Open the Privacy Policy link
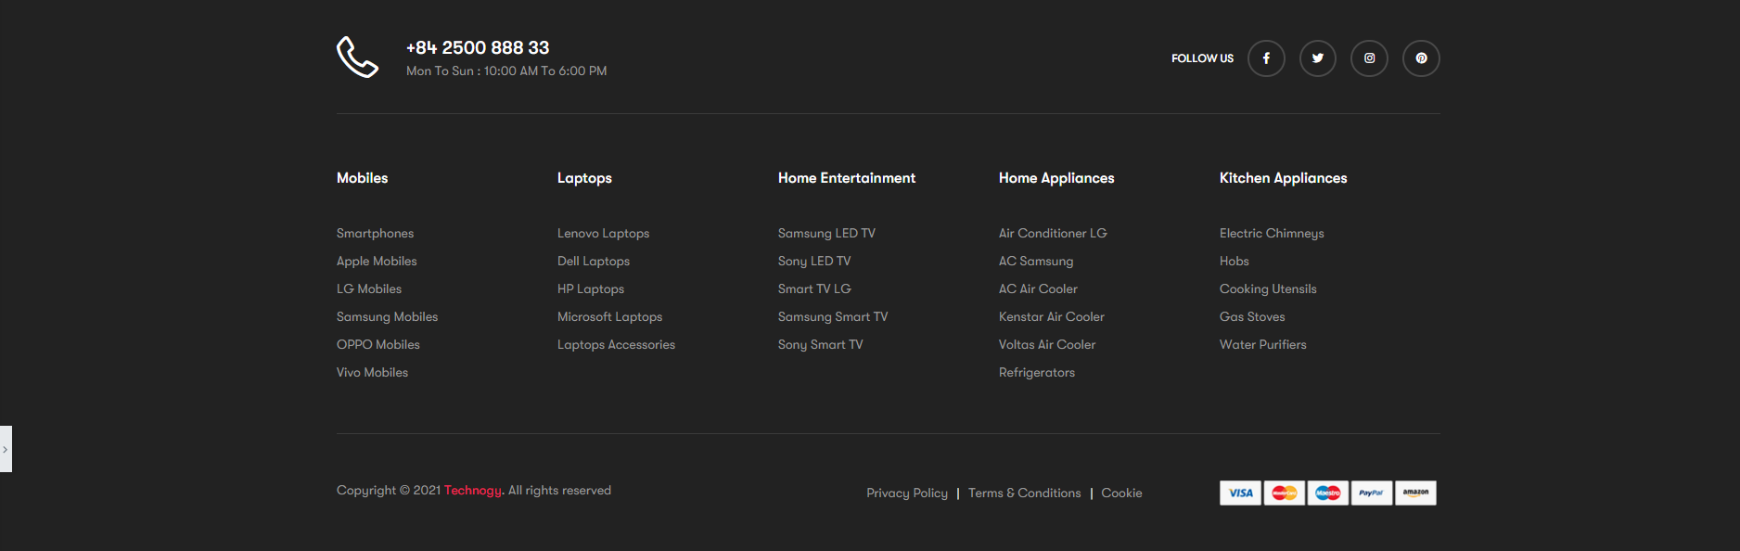Viewport: 1740px width, 551px height. point(906,493)
